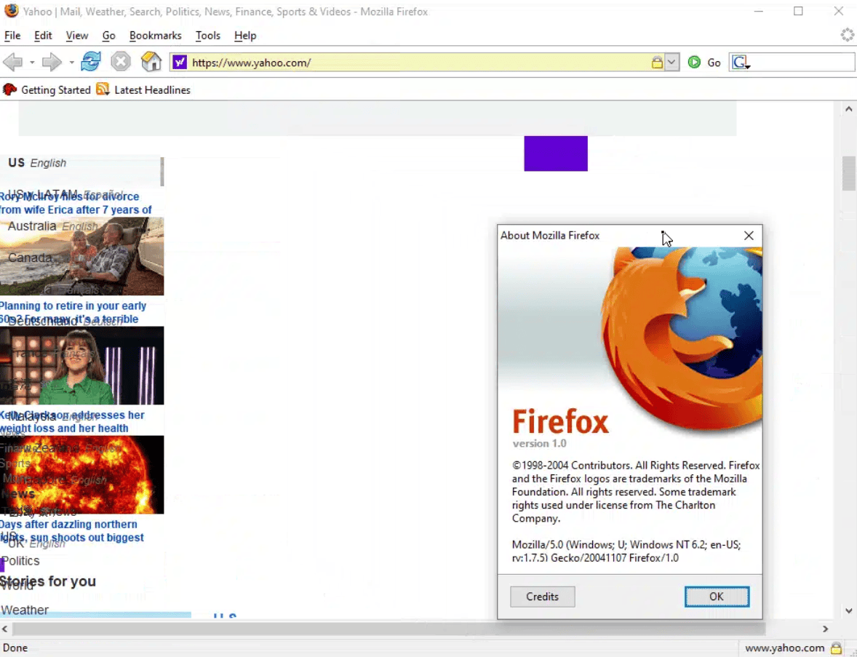Expand the Back button history dropdown
The image size is (857, 657).
(32, 63)
